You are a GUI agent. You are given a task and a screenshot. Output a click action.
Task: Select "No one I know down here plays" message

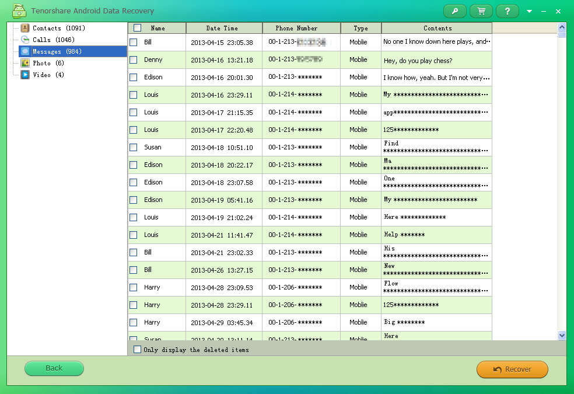(437, 42)
